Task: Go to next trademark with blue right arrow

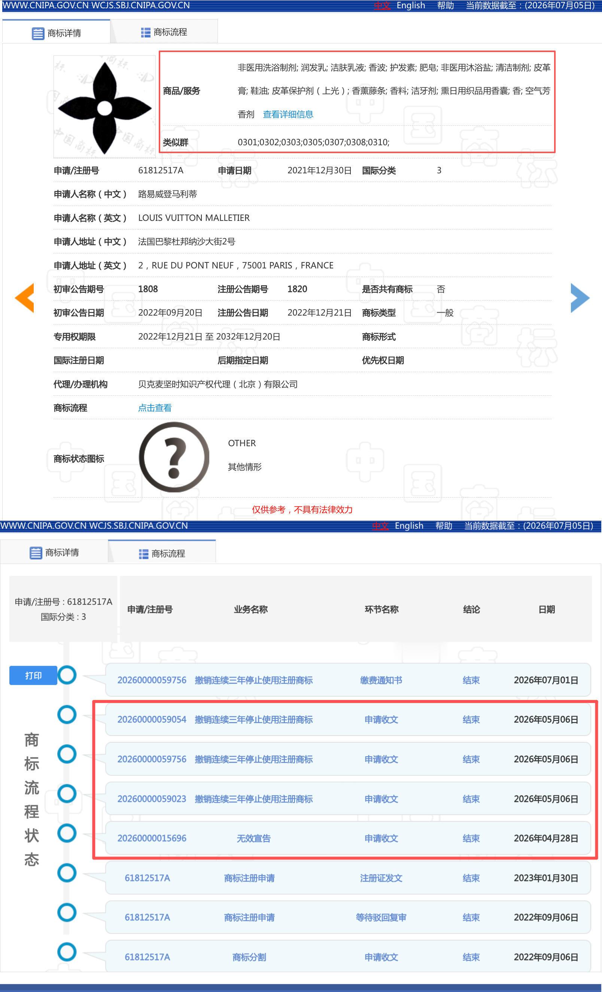Action: (x=580, y=298)
